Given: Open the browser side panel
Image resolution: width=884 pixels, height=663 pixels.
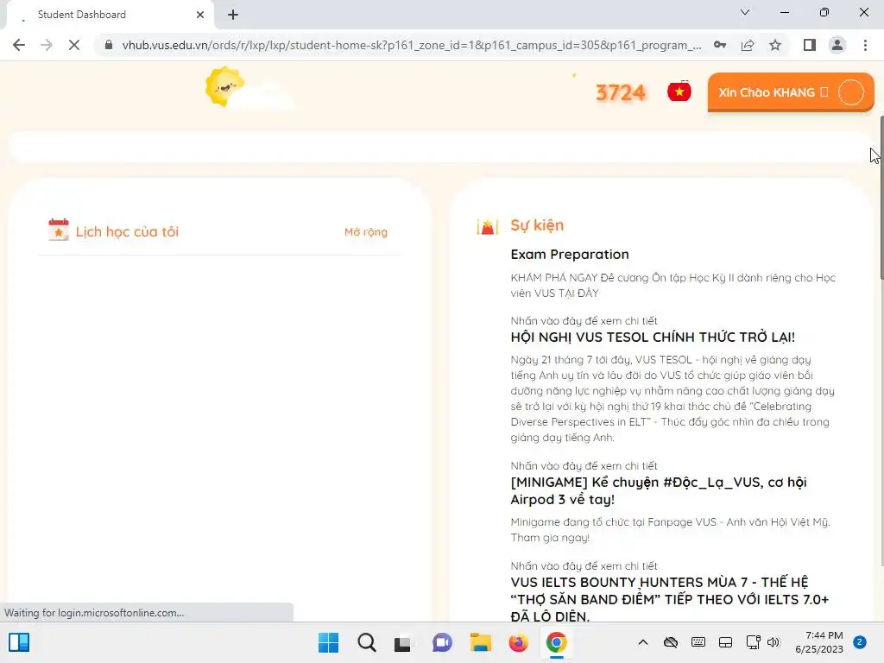Looking at the screenshot, I should 810,45.
